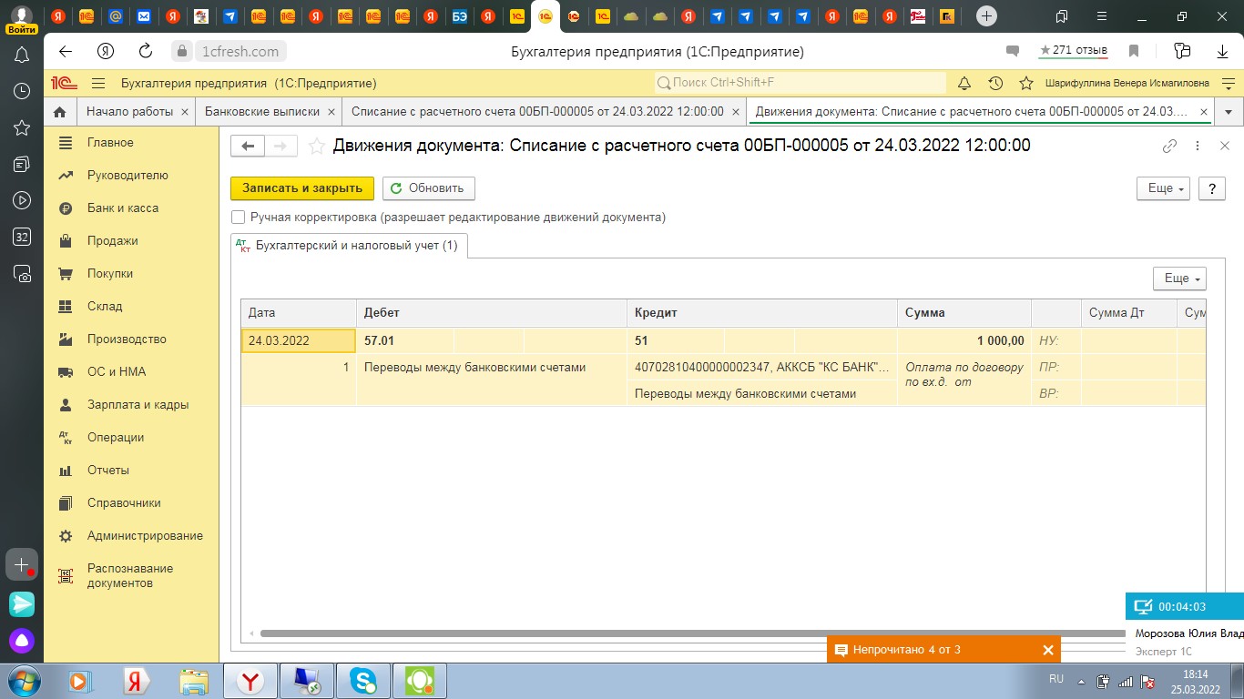
Task: Open a new browser tab with plus
Action: pos(985,16)
